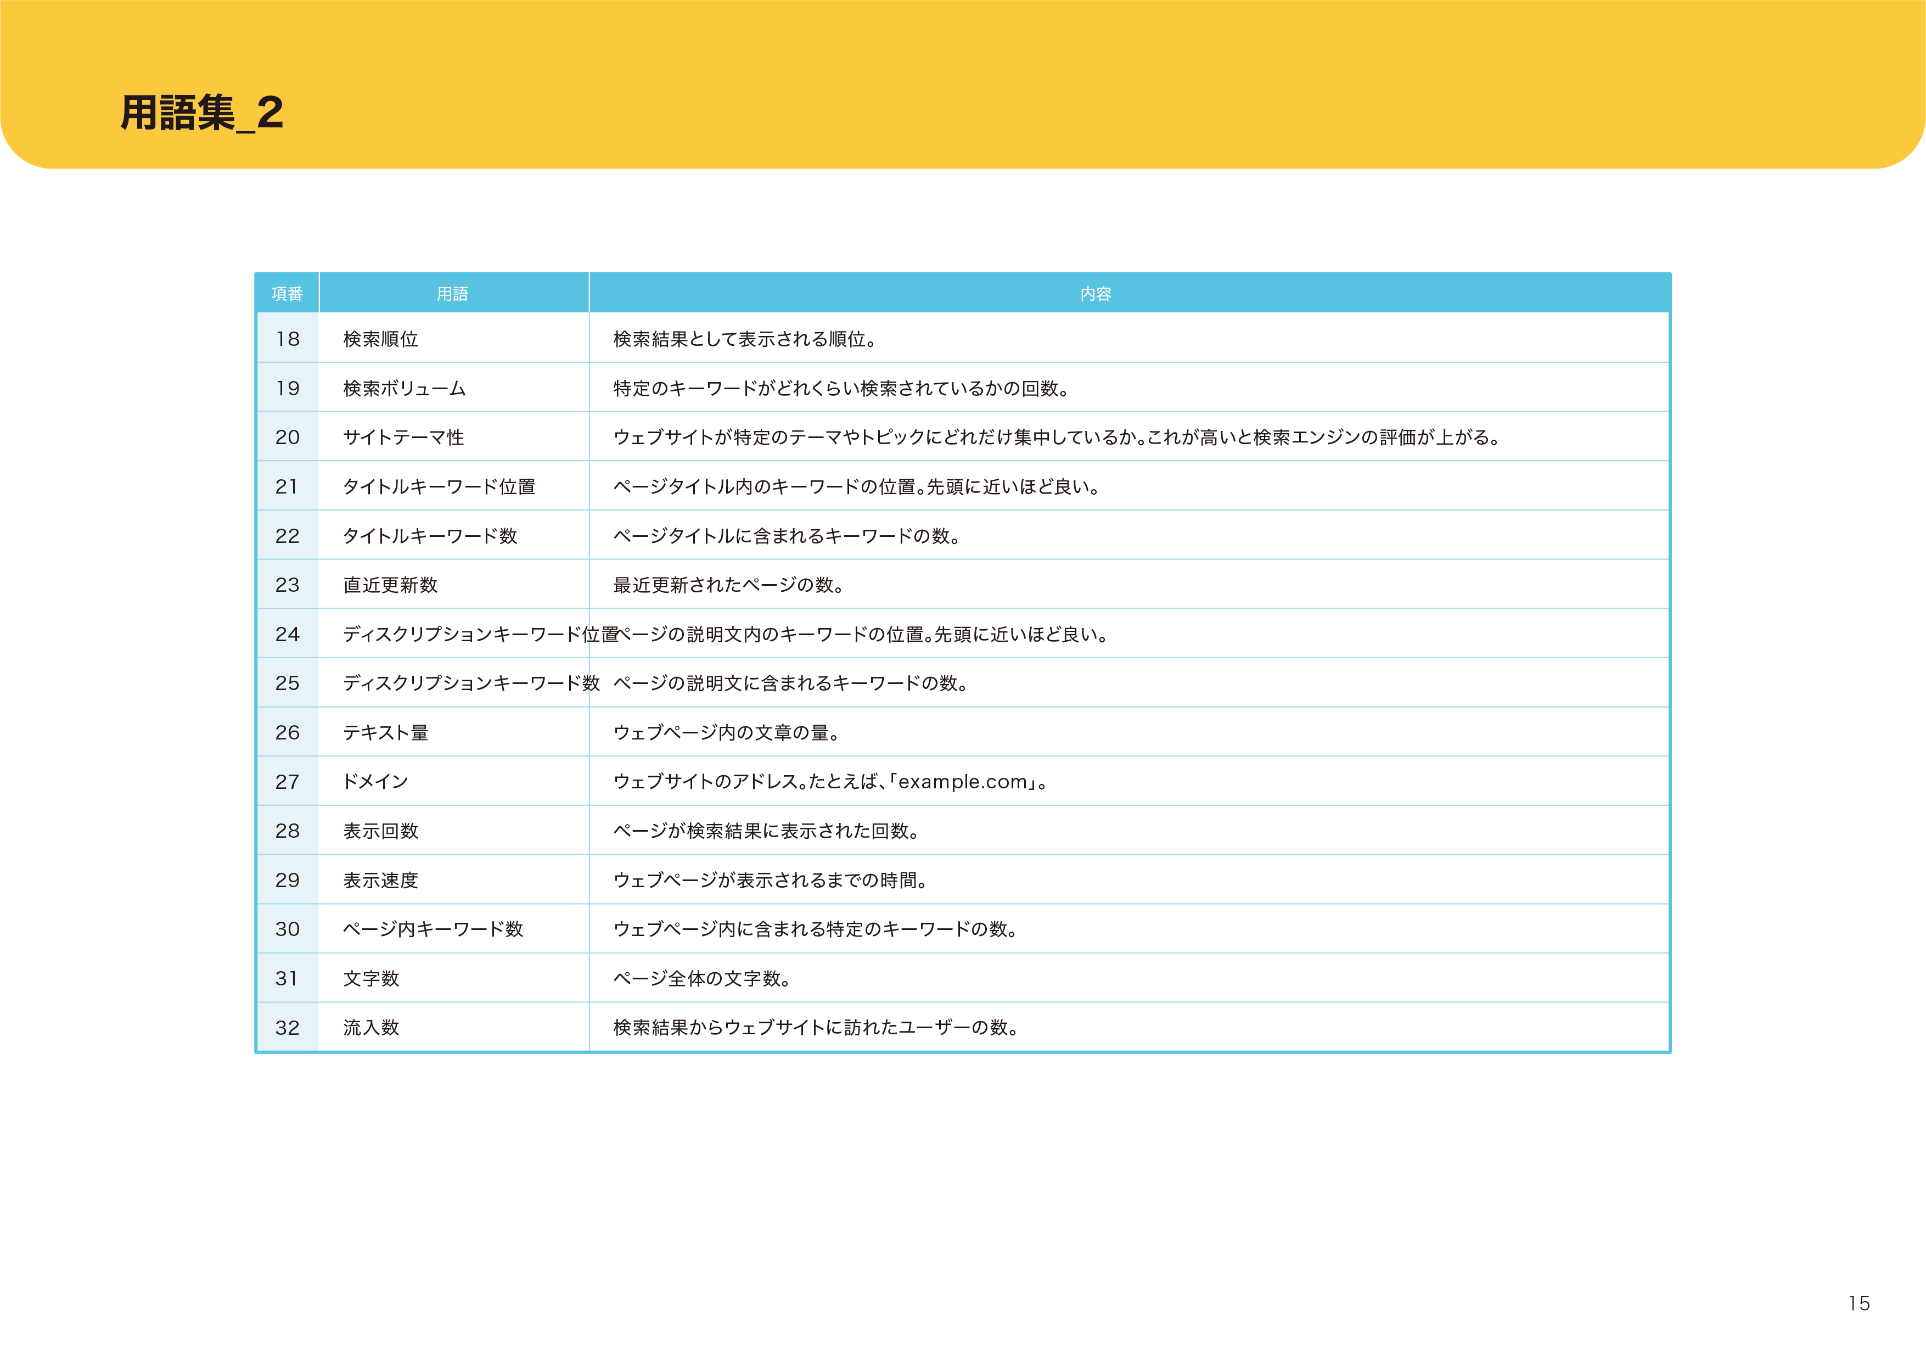Click item number 27

coord(288,782)
